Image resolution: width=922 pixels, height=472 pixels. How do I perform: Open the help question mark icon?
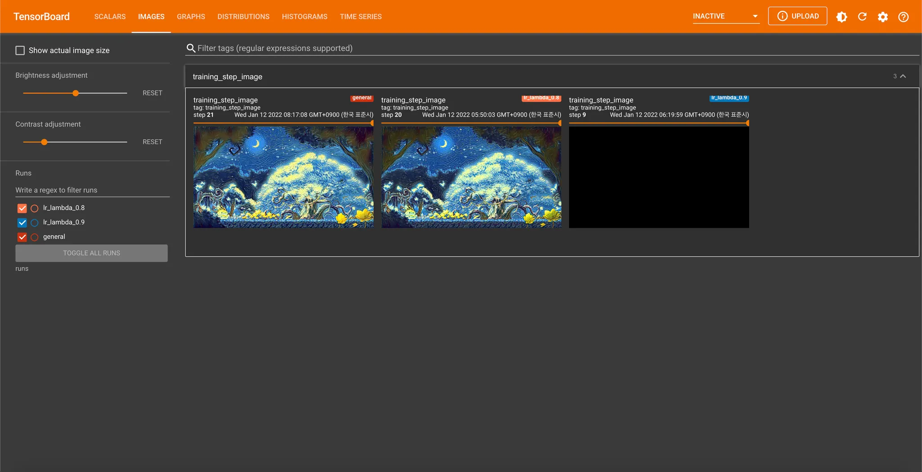pyautogui.click(x=903, y=17)
